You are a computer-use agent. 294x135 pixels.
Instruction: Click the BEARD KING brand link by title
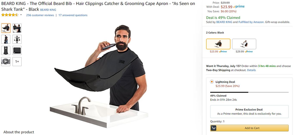coord(48,10)
